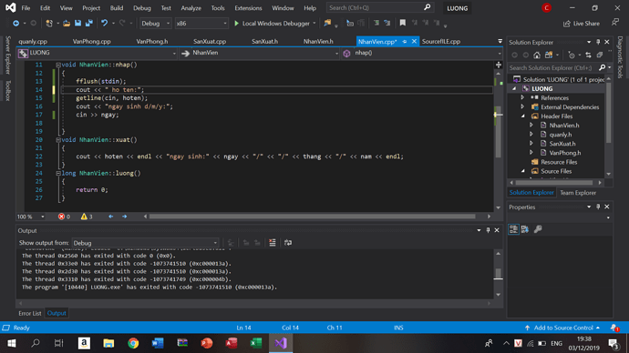The width and height of the screenshot is (629, 353).
Task: Collapse the Header Files folder
Action: (x=523, y=116)
